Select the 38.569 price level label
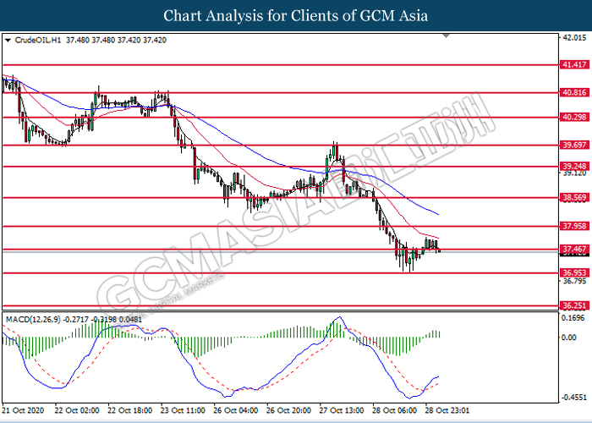The height and width of the screenshot is (423, 592). (574, 197)
